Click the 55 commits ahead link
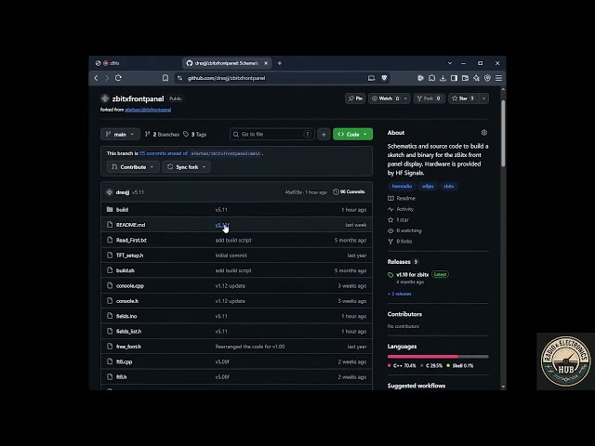The image size is (595, 446). pos(164,153)
